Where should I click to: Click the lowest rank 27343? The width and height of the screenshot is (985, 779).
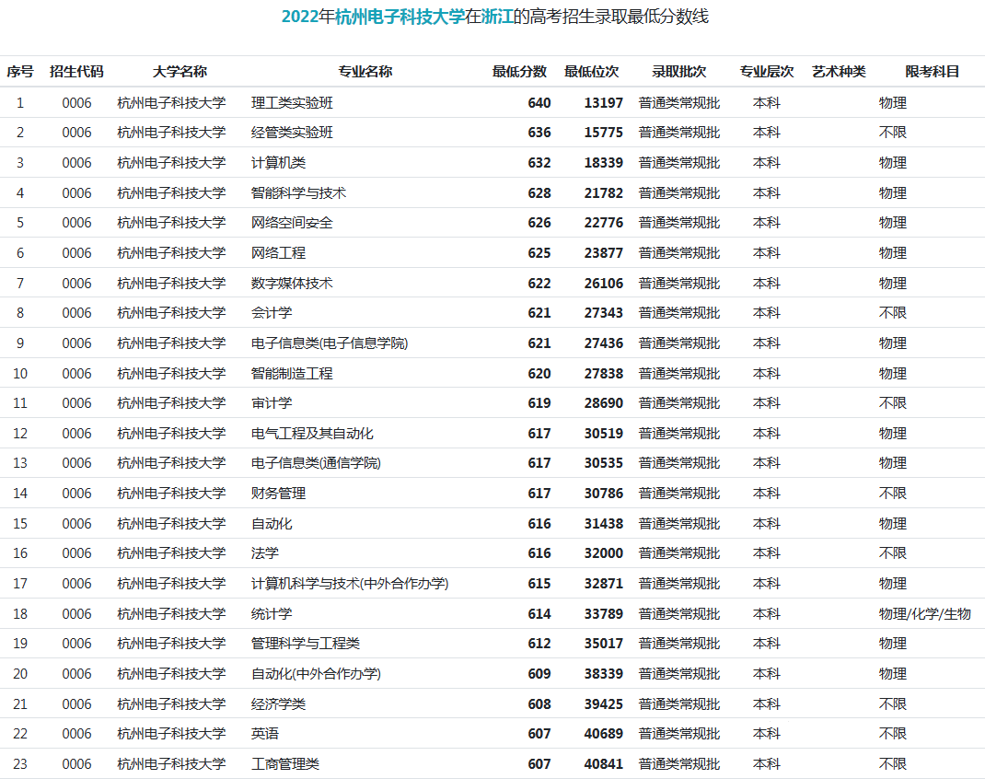pyautogui.click(x=603, y=313)
